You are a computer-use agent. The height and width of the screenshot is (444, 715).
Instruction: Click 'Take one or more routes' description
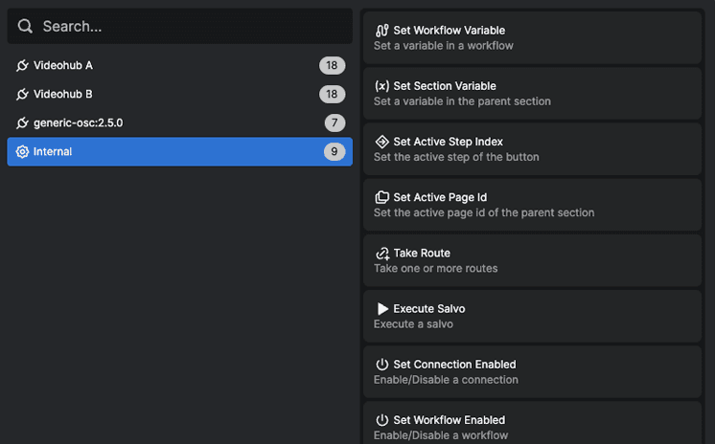[x=435, y=268]
